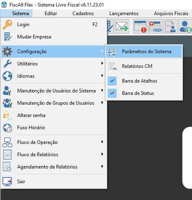Click the globe-clock Fuso Horário icon
The image size is (192, 200).
coord(7,128)
